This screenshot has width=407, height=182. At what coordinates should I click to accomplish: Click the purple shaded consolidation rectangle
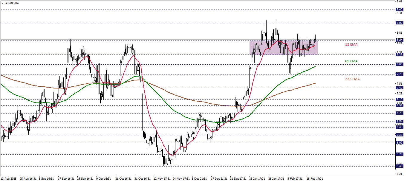pyautogui.click(x=283, y=47)
